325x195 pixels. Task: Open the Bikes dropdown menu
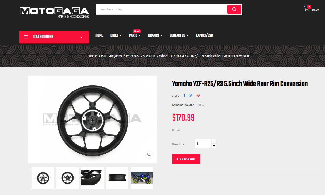click(116, 35)
